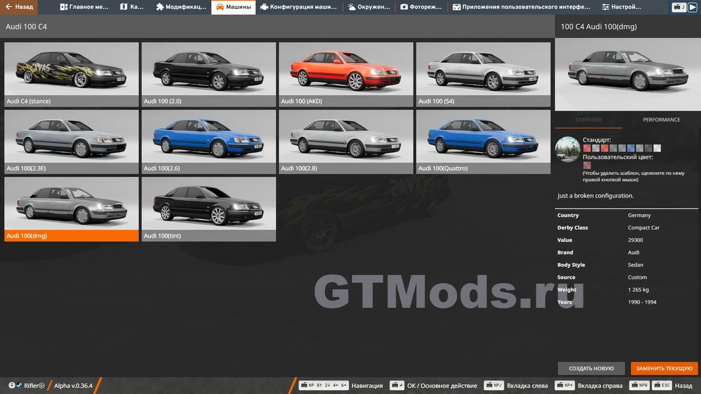Switch to the Модификации puzzle tab

(181, 7)
